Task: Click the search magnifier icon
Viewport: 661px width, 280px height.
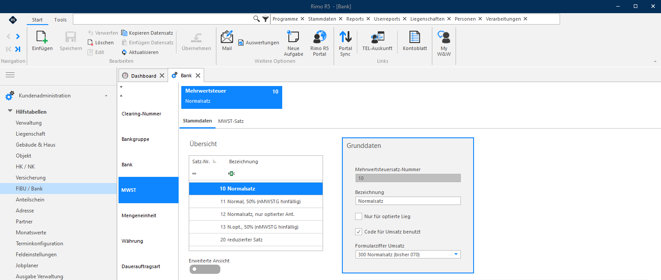Action: [x=257, y=19]
